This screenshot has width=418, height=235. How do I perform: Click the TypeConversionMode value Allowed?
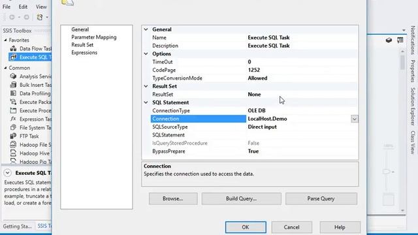257,78
